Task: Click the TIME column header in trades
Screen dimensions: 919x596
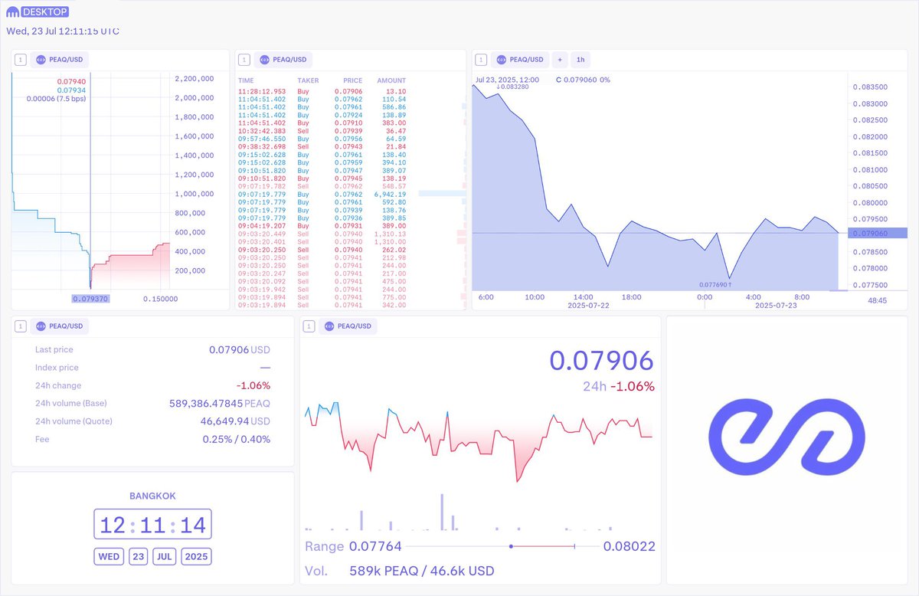Action: point(246,80)
